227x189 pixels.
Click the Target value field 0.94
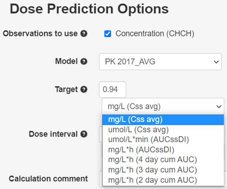(113, 89)
